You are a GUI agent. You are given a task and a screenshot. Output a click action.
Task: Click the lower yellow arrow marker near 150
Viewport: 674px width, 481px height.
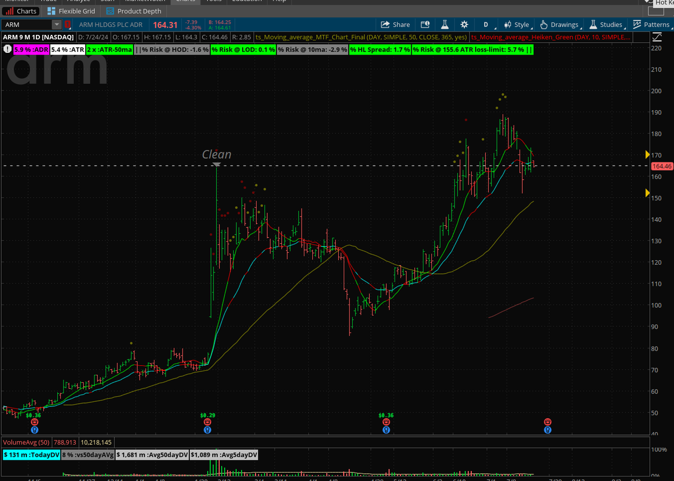pyautogui.click(x=648, y=193)
